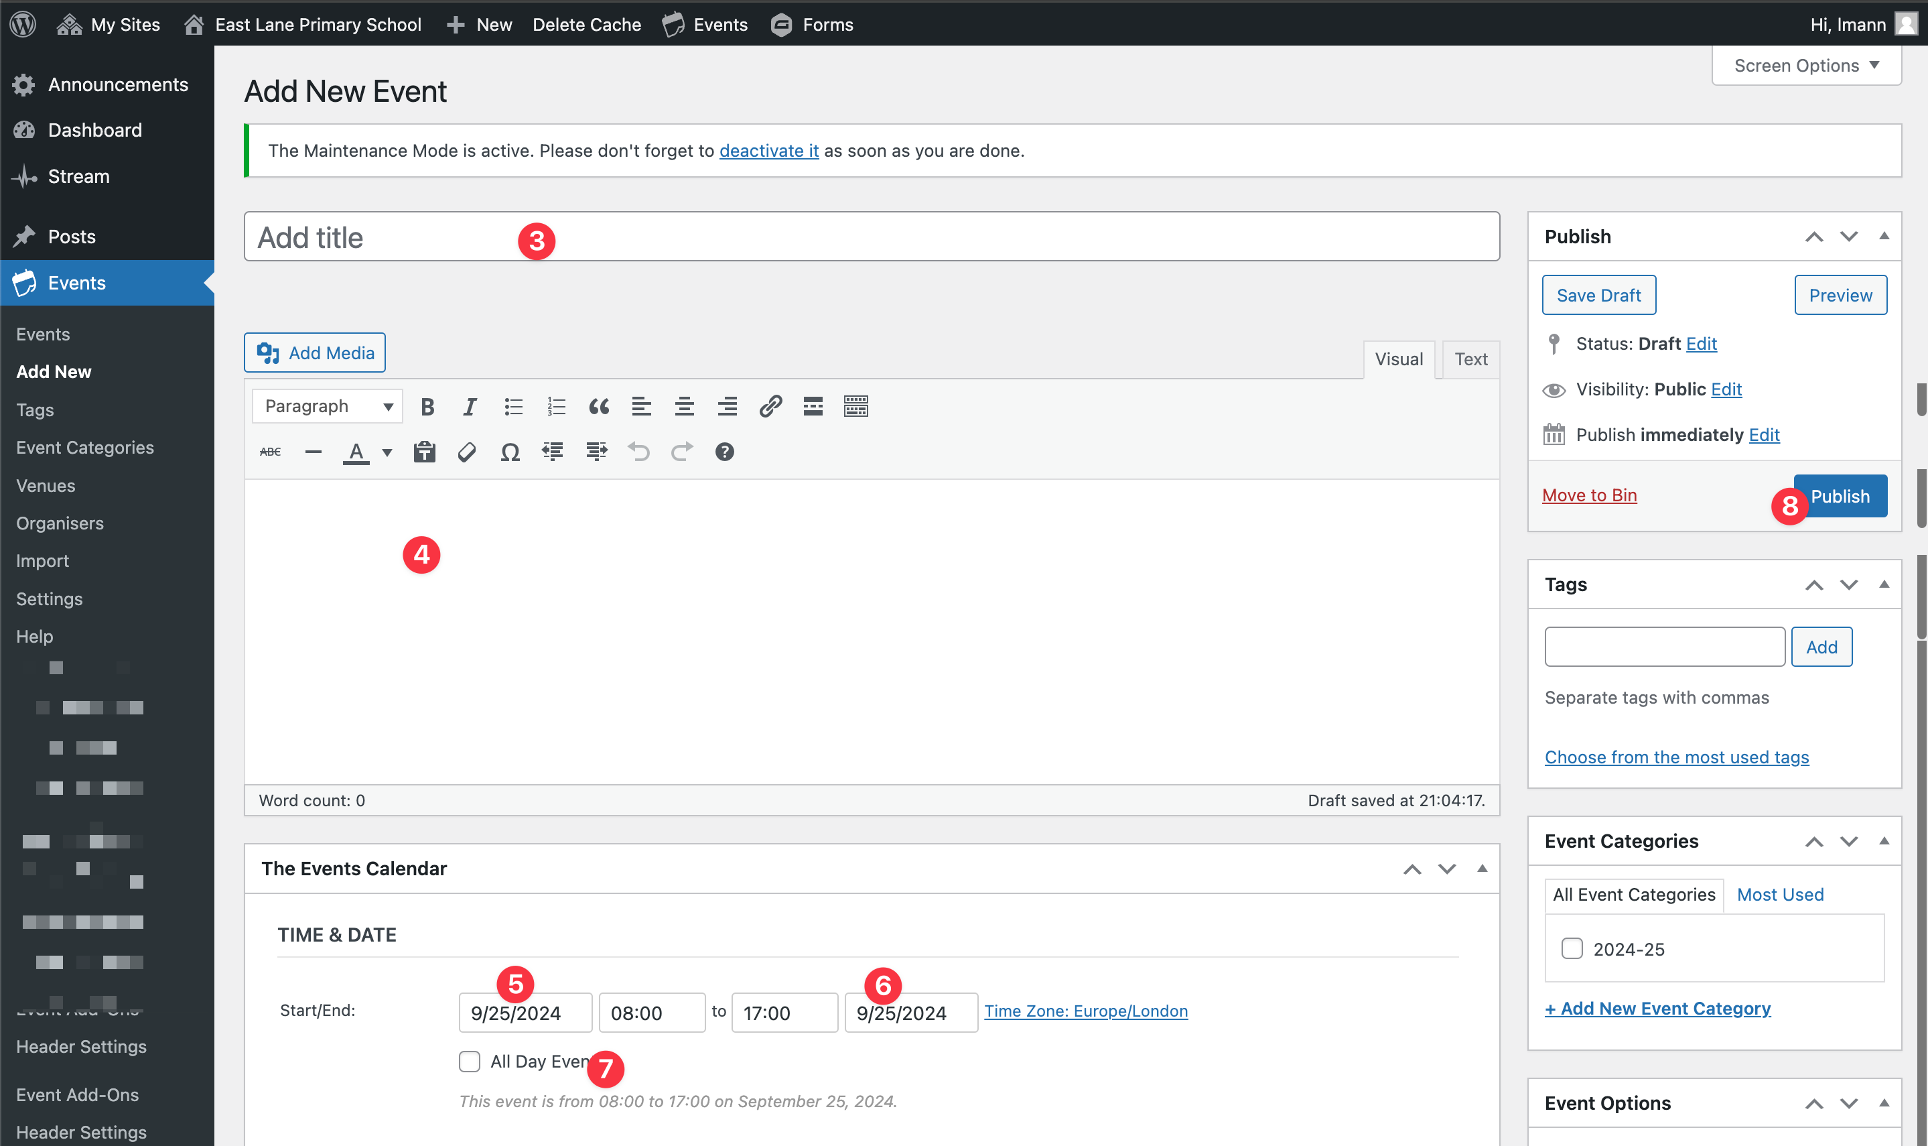Open the text color picker arrow
The image size is (1928, 1146).
pos(387,452)
